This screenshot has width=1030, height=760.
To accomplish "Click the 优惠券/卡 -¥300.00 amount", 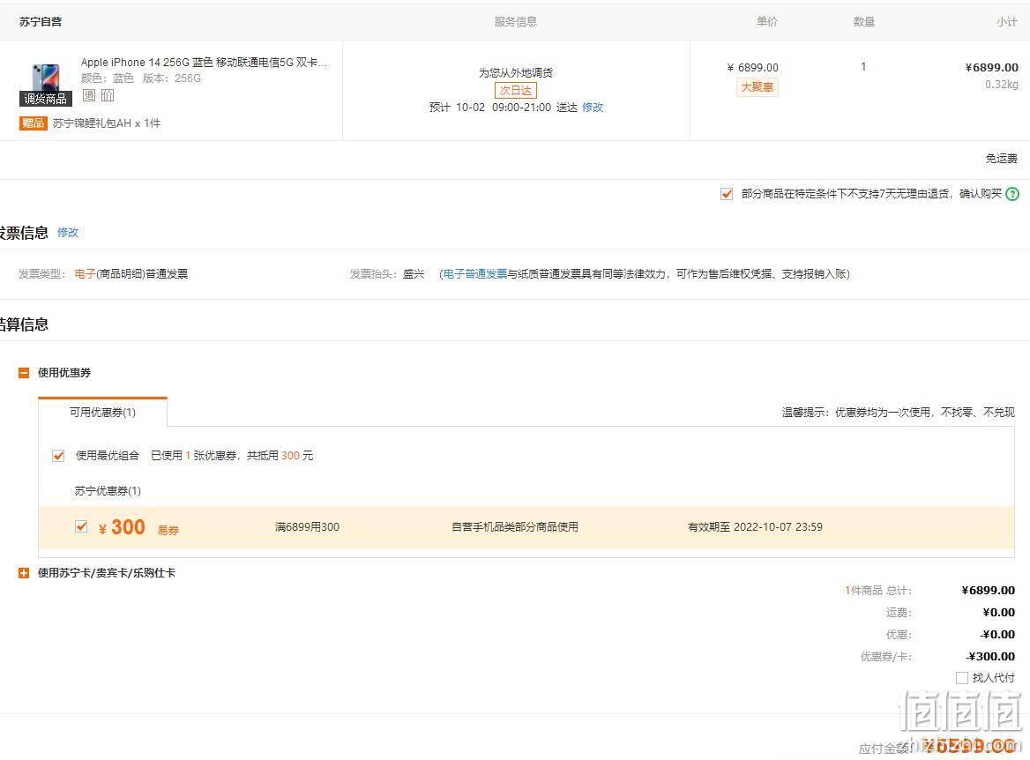I will coord(991,656).
